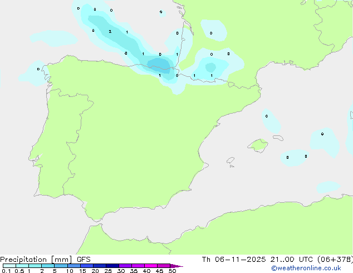The image size is (353, 273).
Task: Click the '50' legend scale label
Action: click(x=172, y=271)
